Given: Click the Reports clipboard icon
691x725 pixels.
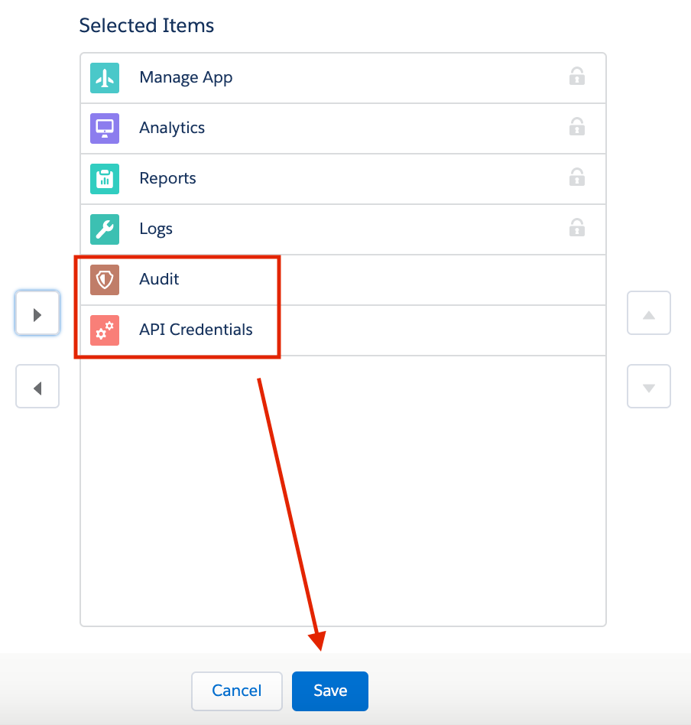Looking at the screenshot, I should [x=105, y=178].
